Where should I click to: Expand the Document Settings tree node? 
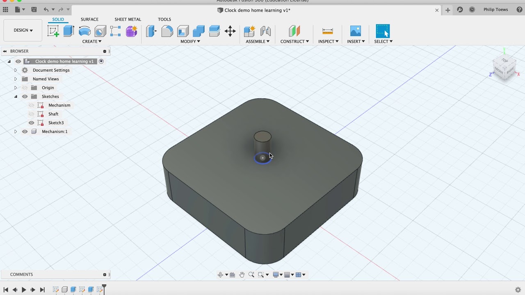coord(16,70)
